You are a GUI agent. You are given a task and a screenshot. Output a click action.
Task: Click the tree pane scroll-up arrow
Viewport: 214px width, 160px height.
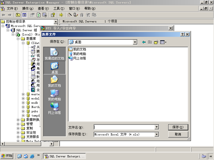[56, 22]
